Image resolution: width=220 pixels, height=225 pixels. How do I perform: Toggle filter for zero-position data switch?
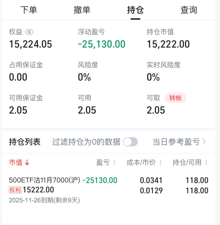tap(130, 142)
